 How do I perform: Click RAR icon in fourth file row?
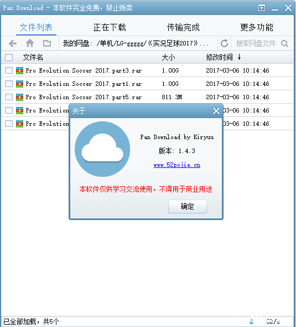(x=19, y=110)
